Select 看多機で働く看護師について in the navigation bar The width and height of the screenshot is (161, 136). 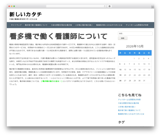[36, 25]
